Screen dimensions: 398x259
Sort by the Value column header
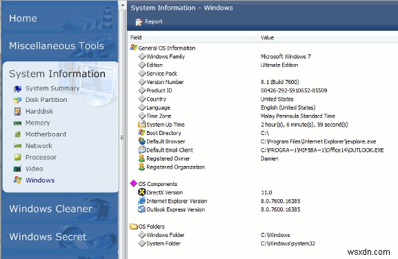(328, 37)
